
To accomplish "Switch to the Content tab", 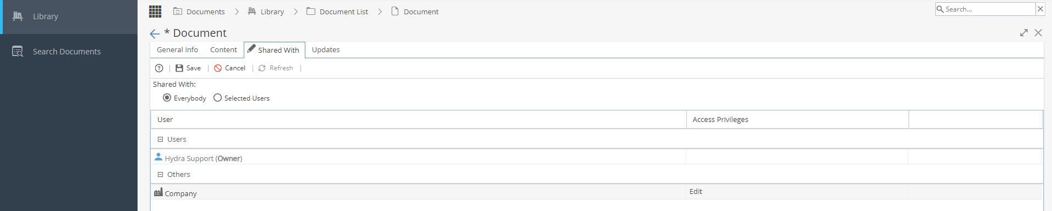I will click(x=223, y=49).
